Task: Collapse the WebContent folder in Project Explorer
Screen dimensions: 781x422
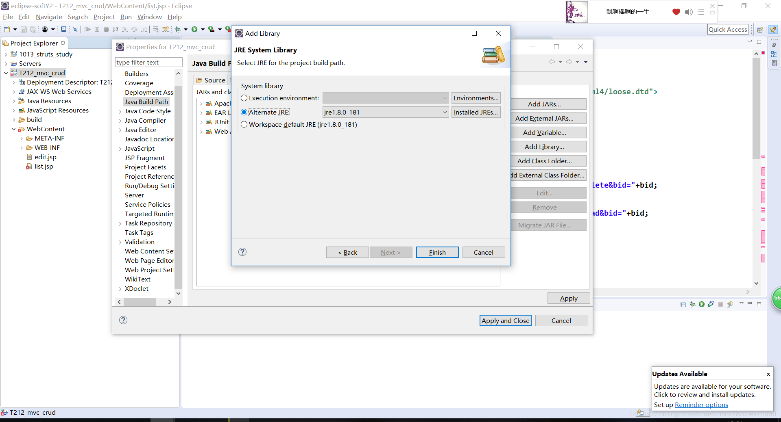Action: click(x=13, y=129)
